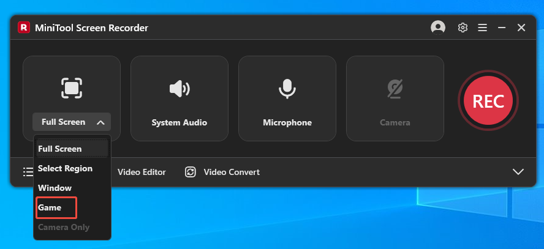This screenshot has width=544, height=249.
Task: Open the user account profile icon
Action: pyautogui.click(x=438, y=28)
